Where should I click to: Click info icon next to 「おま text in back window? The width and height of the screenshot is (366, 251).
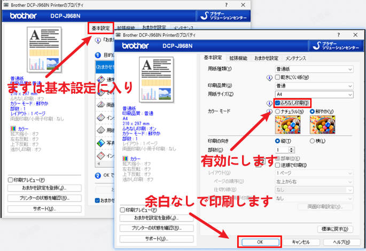98,41
